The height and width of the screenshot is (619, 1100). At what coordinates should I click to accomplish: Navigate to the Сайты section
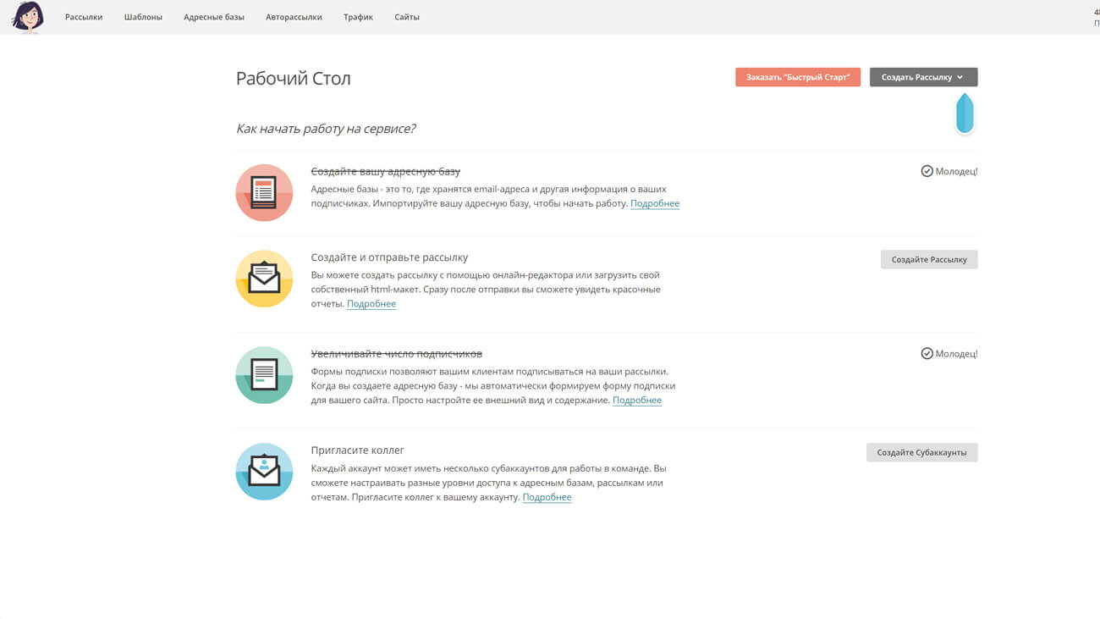407,17
